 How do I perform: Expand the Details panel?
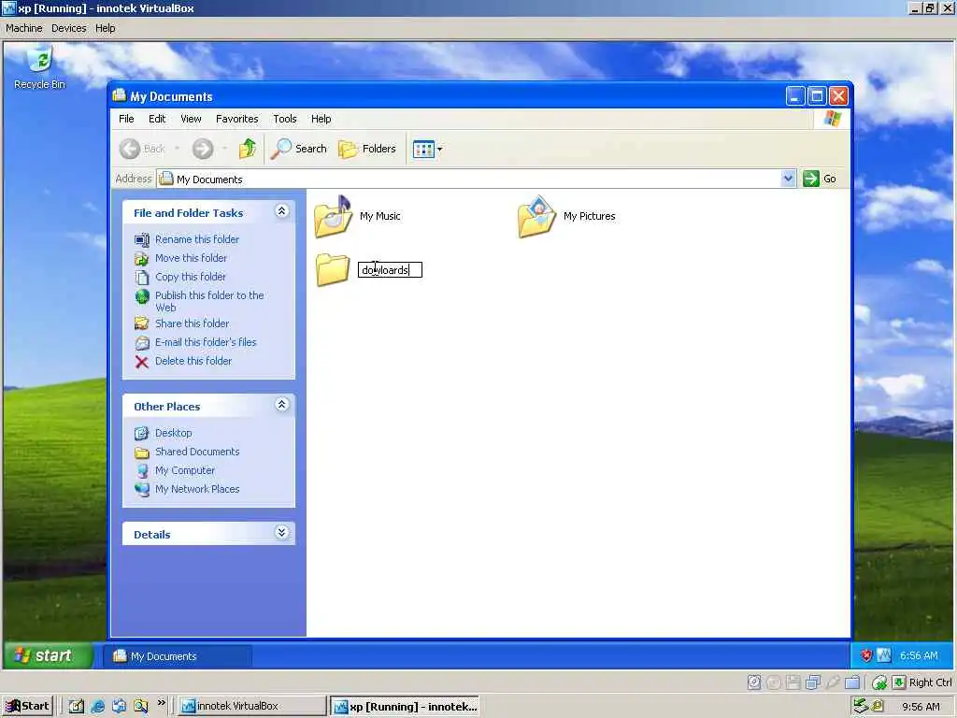281,532
